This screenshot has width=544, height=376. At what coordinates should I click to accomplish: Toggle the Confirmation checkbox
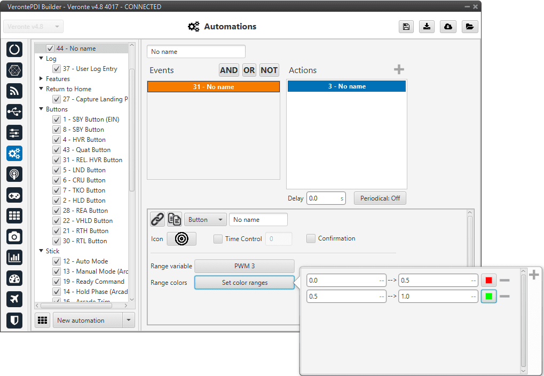(311, 238)
